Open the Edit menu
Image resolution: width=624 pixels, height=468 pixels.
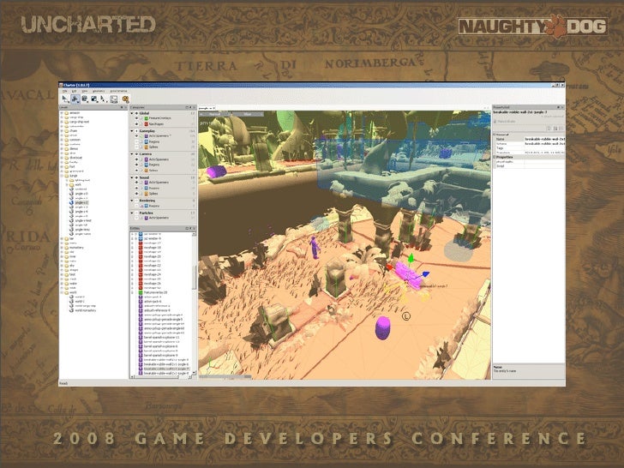click(x=75, y=91)
